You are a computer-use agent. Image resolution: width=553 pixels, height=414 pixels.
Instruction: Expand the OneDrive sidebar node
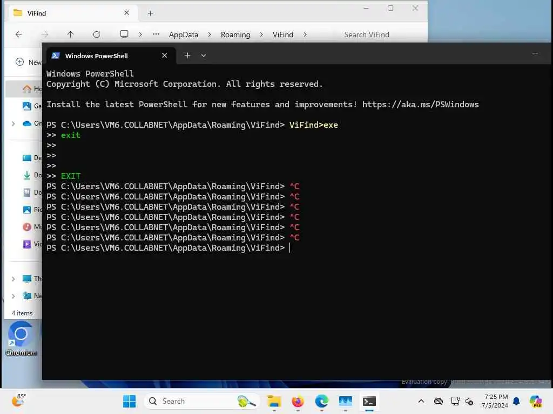[13, 123]
